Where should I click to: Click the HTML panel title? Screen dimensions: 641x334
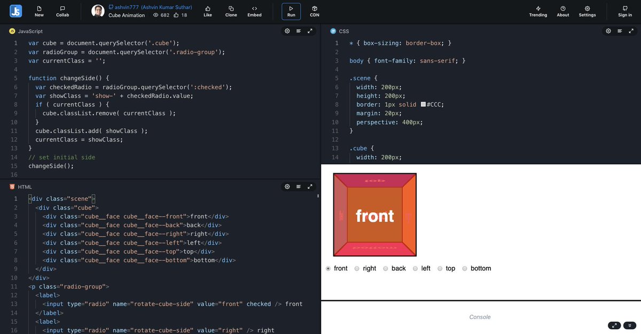click(x=25, y=187)
